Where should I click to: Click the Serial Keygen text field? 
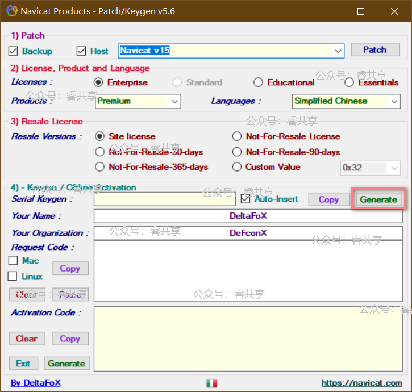(164, 199)
